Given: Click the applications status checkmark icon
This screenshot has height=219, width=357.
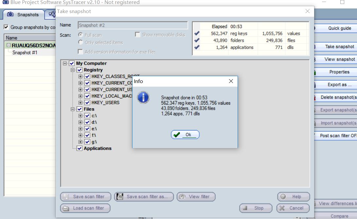Looking at the screenshot, I should [197, 47].
